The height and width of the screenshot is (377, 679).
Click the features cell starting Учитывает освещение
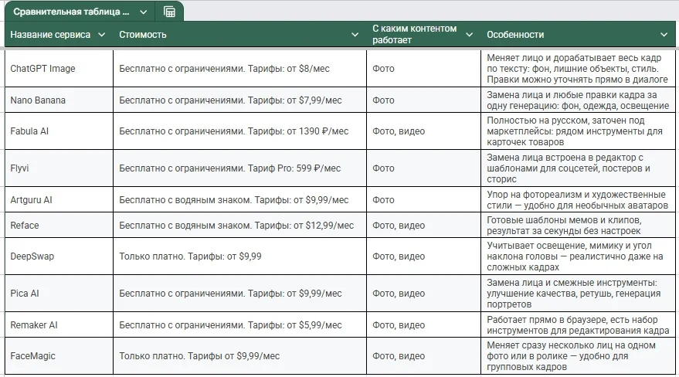(x=578, y=256)
